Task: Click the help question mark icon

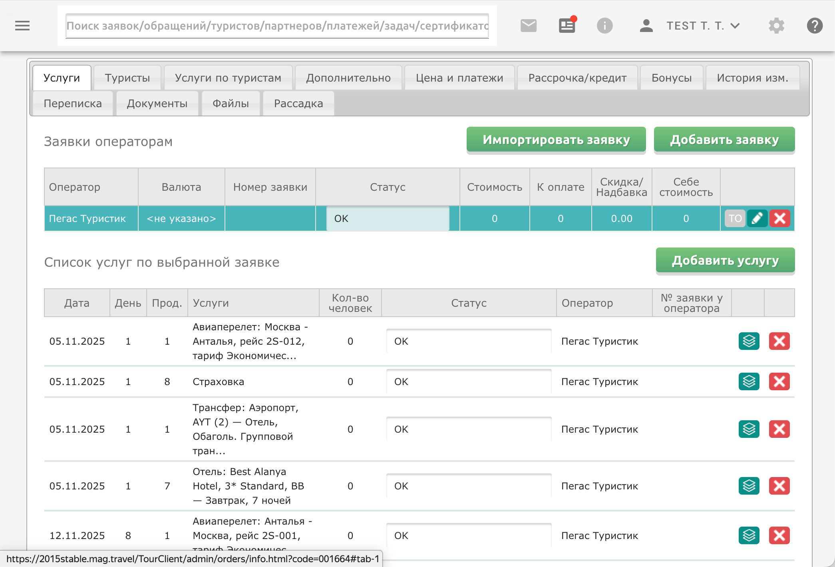Action: coord(814,26)
